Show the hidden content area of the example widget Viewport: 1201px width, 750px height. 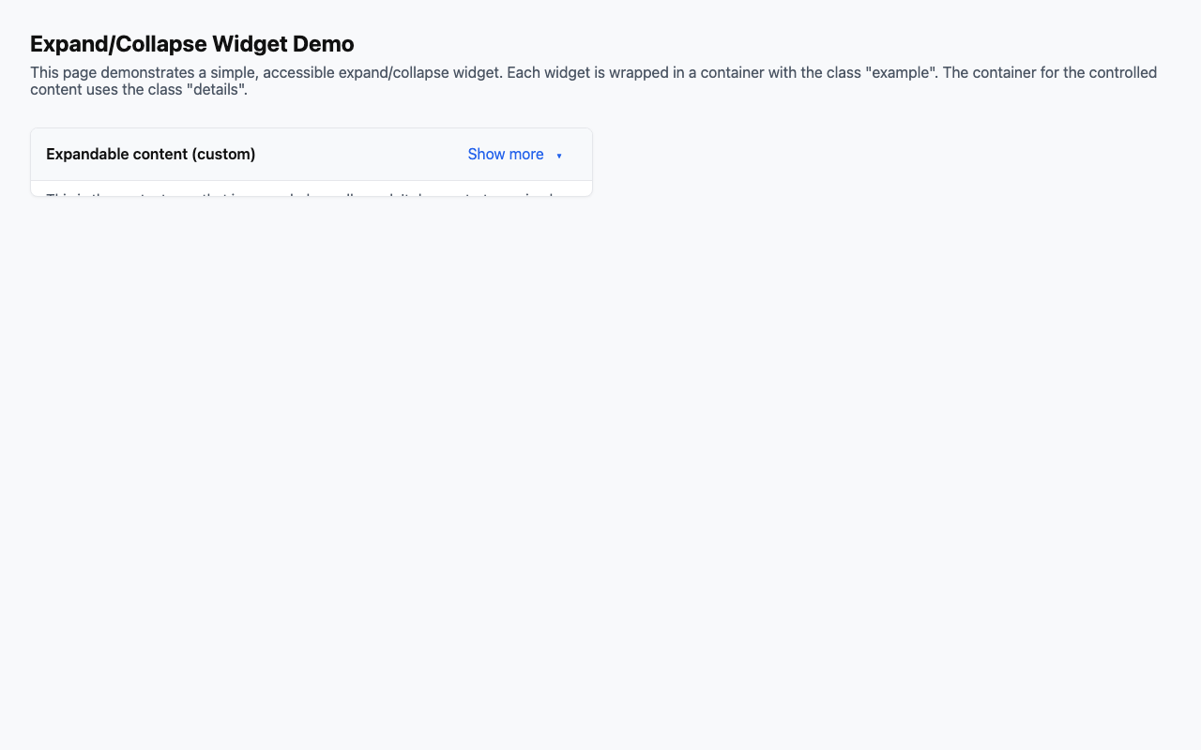[505, 154]
